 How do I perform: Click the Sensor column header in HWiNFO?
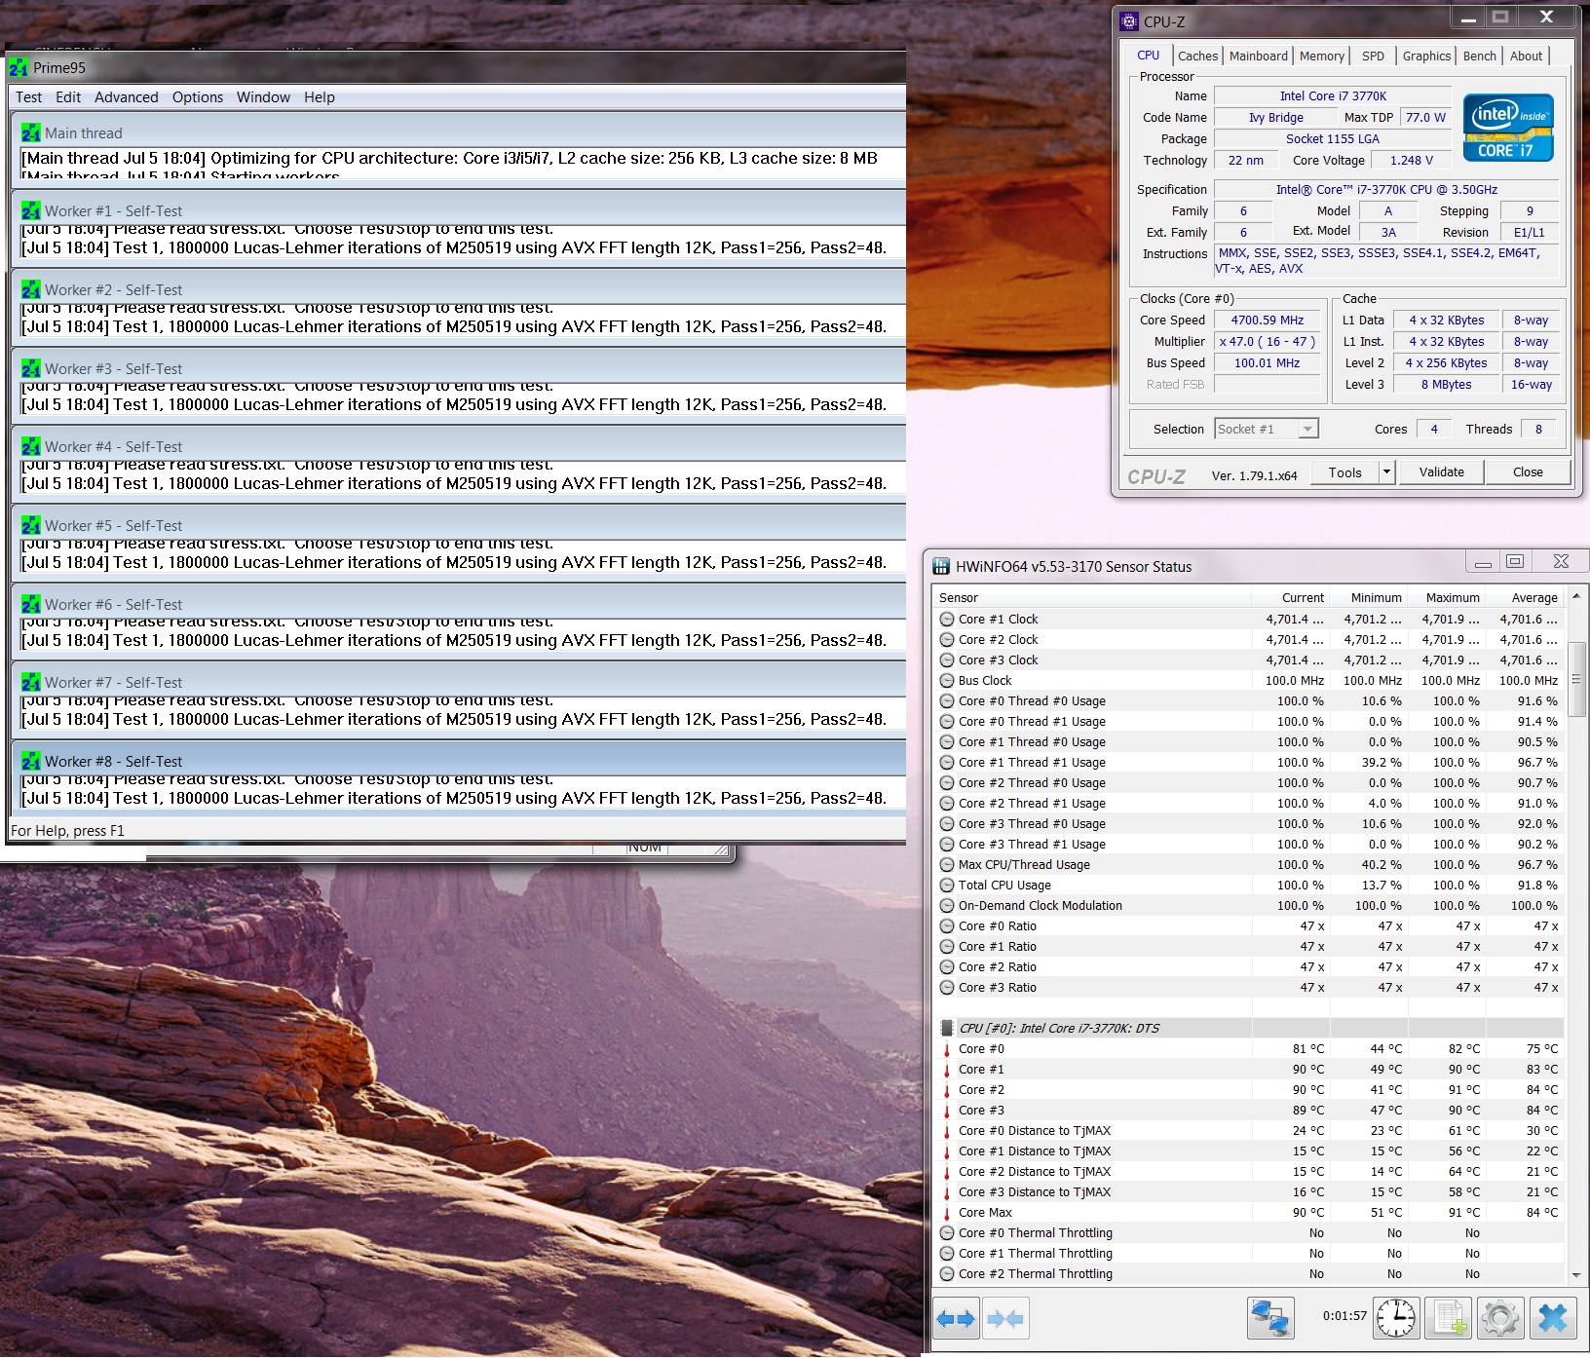click(x=1092, y=598)
